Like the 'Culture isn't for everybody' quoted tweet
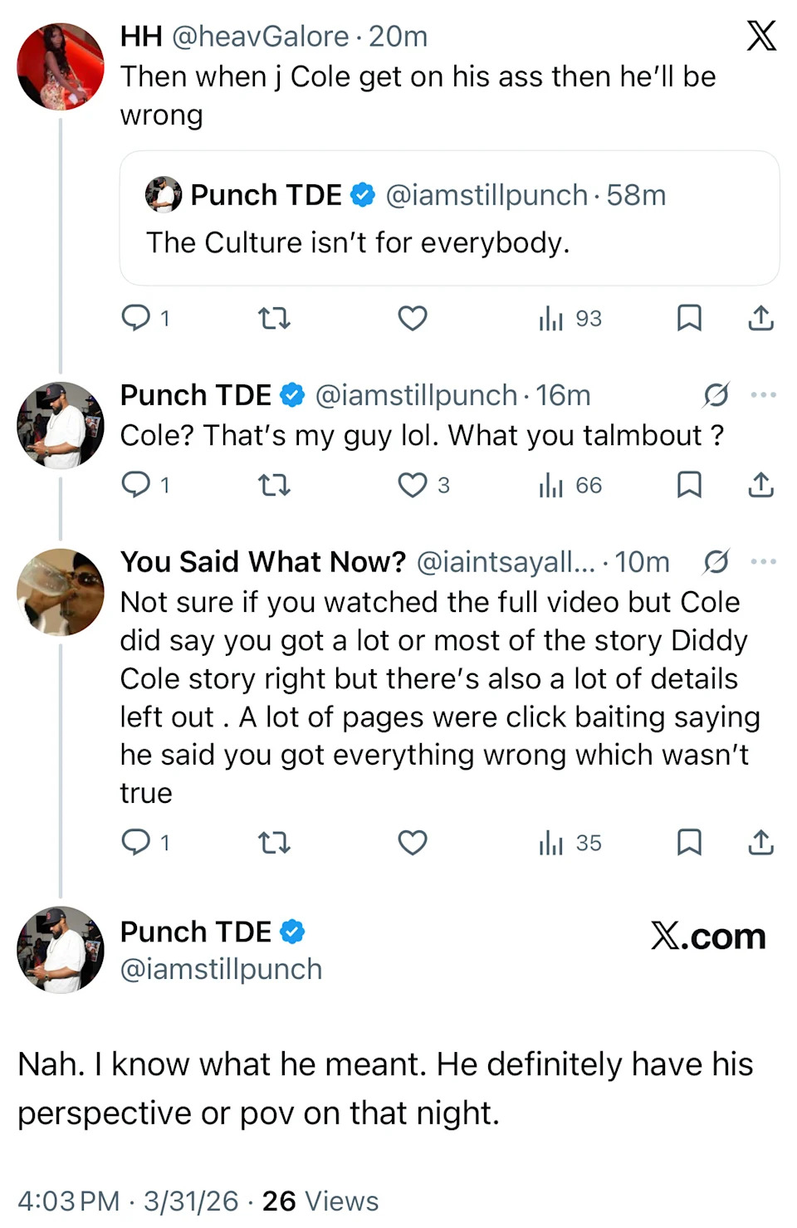This screenshot has width=797, height=1228. tap(413, 318)
